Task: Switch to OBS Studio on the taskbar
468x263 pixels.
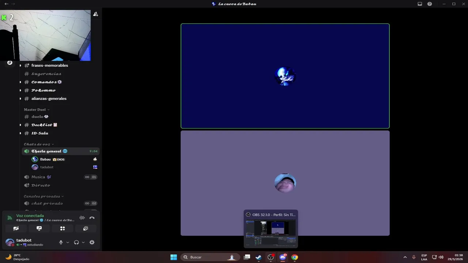Action: [271, 257]
